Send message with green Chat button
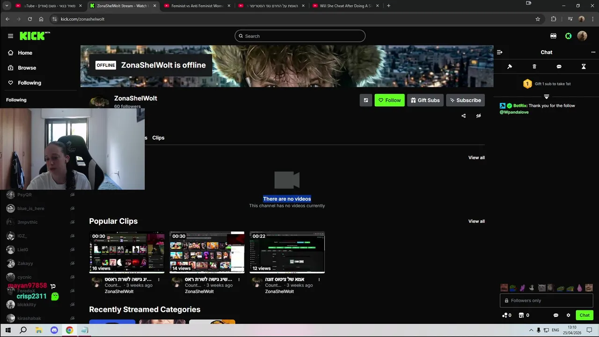 click(x=584, y=315)
